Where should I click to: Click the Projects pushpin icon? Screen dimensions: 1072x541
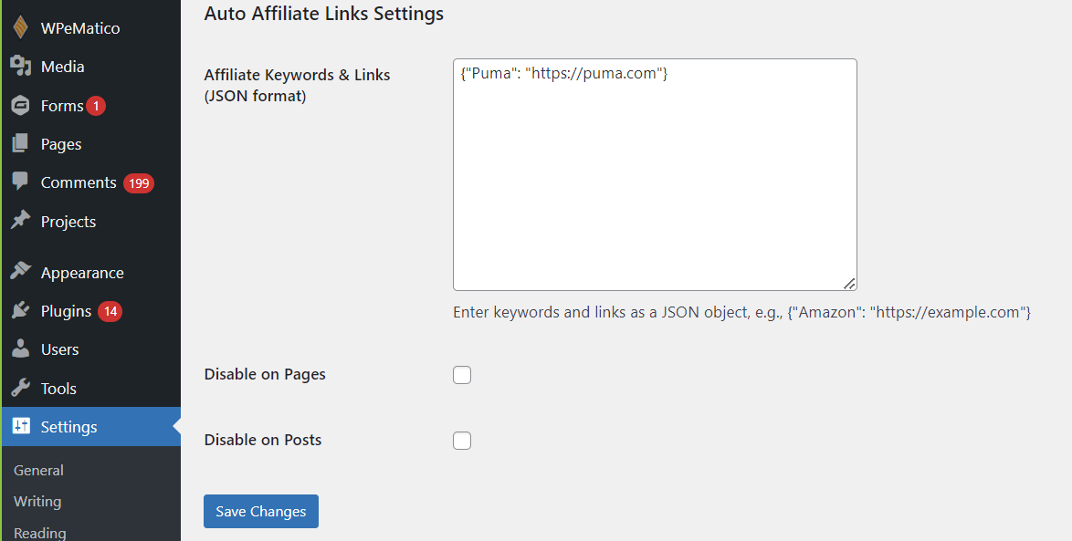click(x=20, y=222)
